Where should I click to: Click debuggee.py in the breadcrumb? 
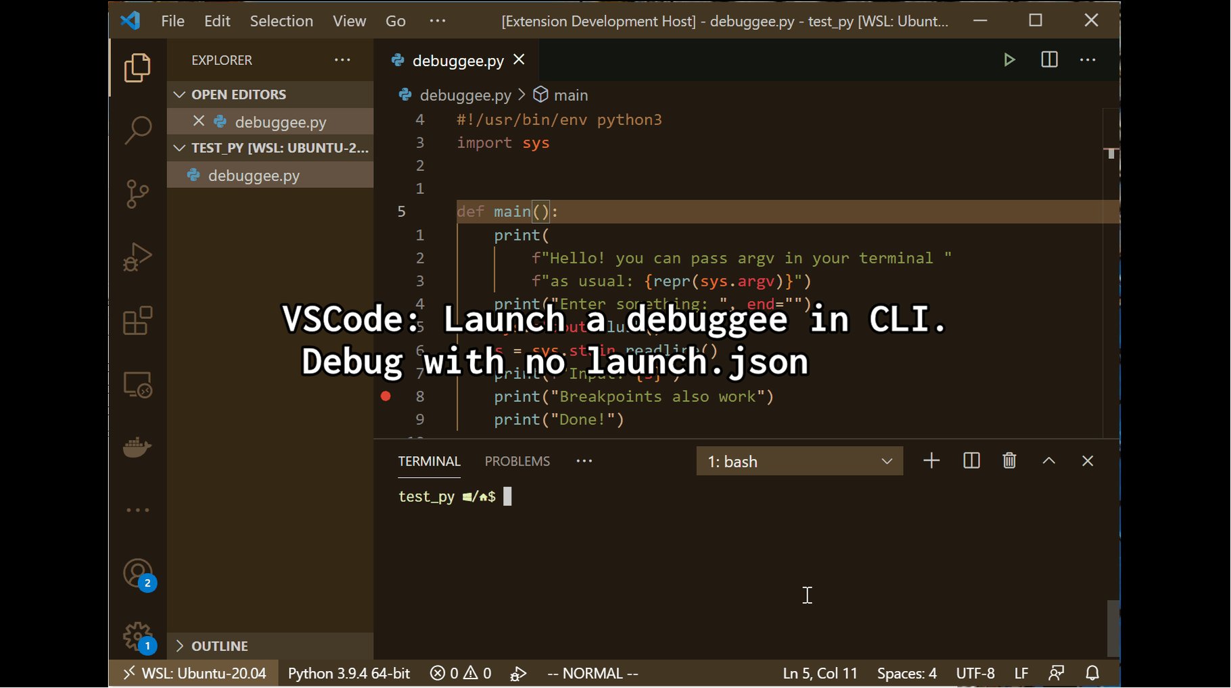(x=465, y=95)
